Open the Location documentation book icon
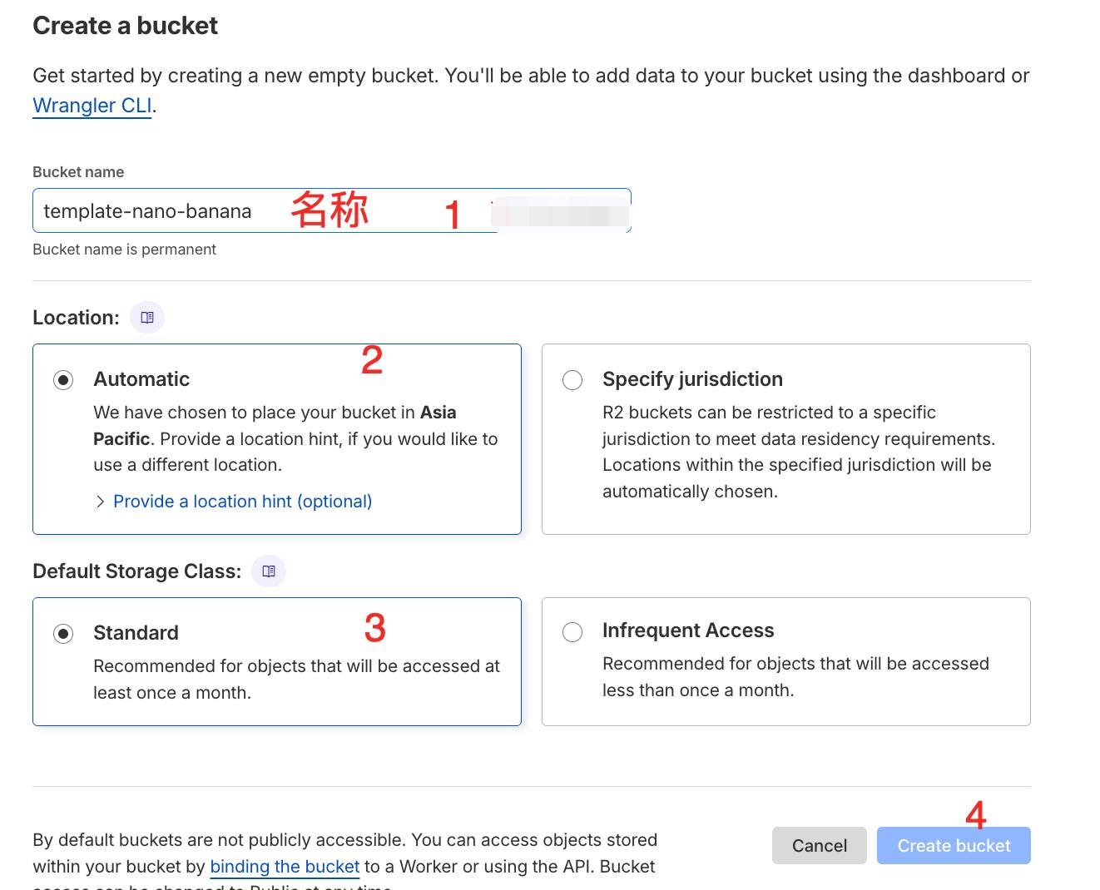The width and height of the screenshot is (1100, 890). [147, 318]
